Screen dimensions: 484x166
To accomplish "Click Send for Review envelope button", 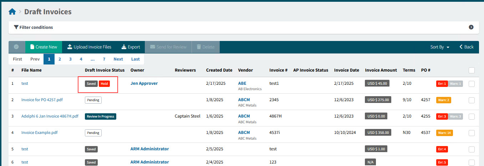I will coord(168,47).
